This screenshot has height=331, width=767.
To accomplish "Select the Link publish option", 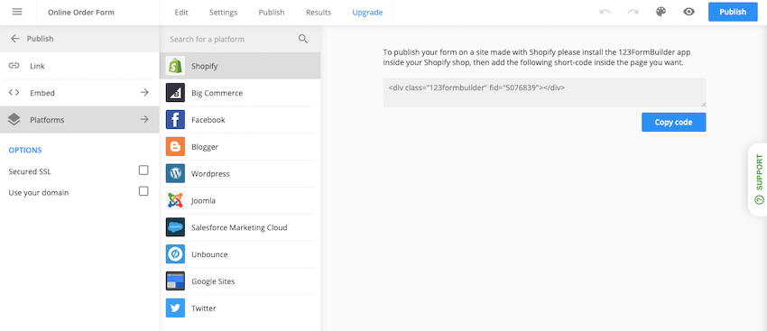I will coord(79,66).
